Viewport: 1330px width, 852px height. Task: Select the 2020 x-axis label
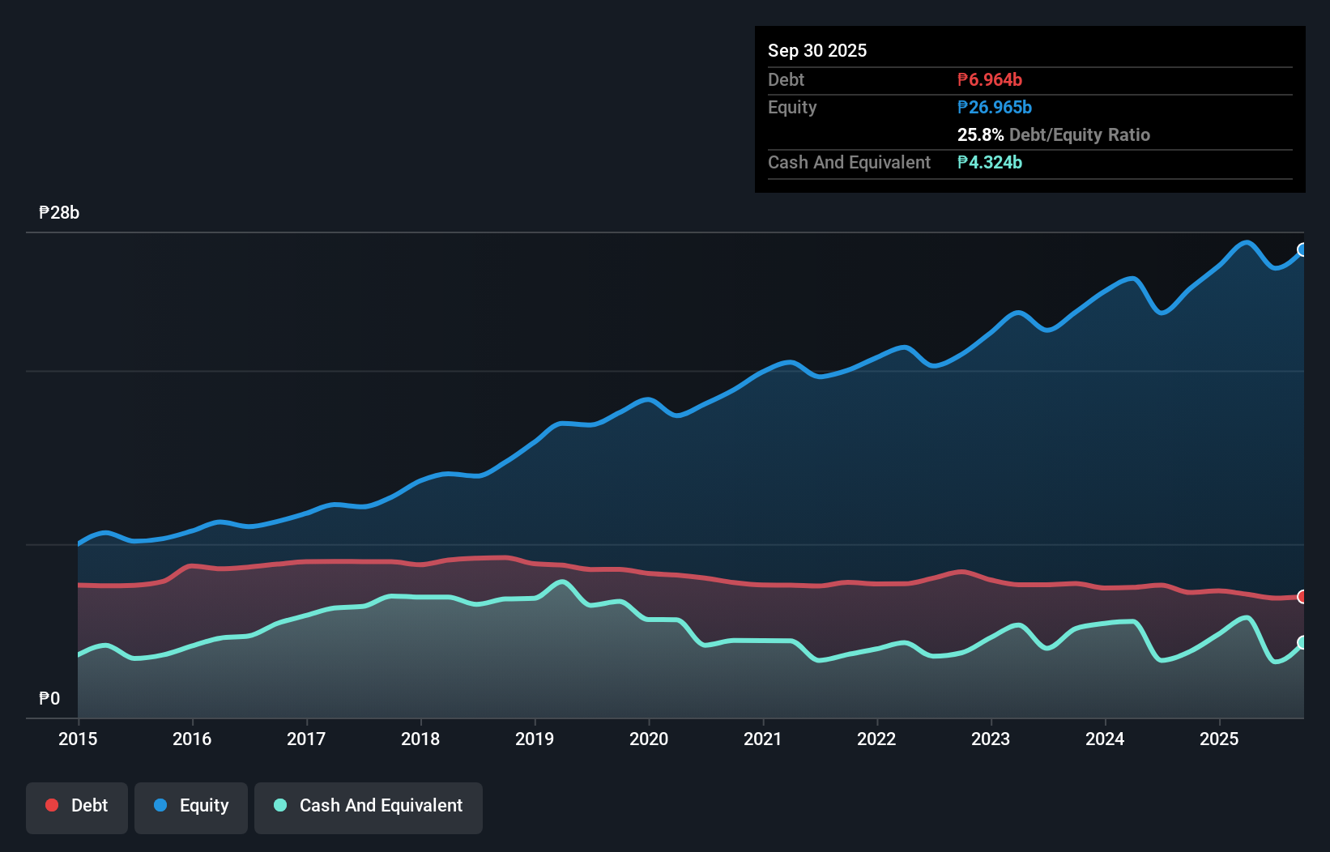649,739
